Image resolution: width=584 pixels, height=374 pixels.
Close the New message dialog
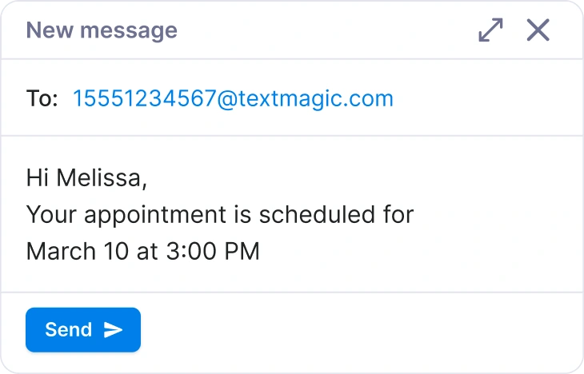coord(538,30)
